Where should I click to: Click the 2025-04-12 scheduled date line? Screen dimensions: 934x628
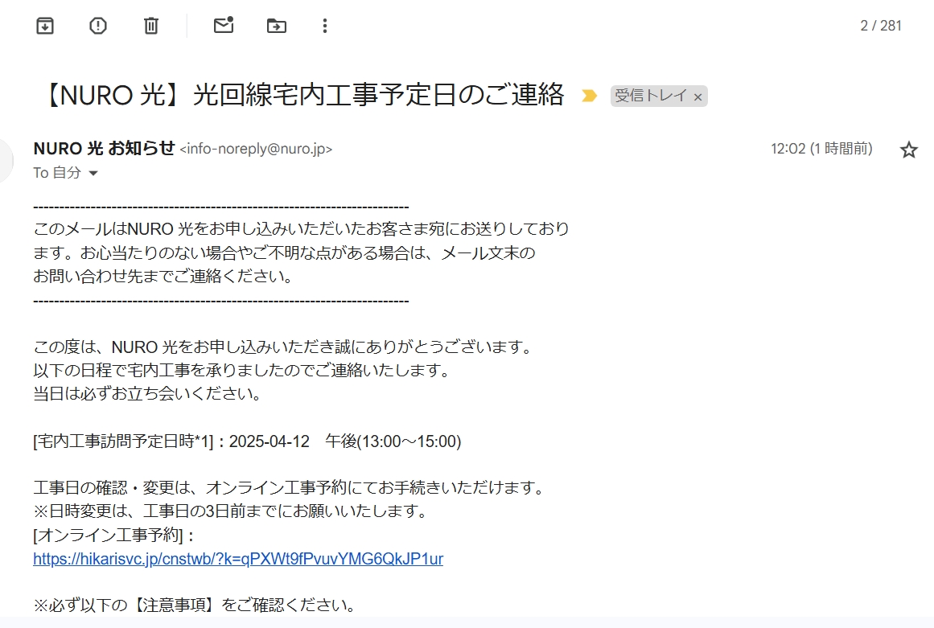(247, 441)
